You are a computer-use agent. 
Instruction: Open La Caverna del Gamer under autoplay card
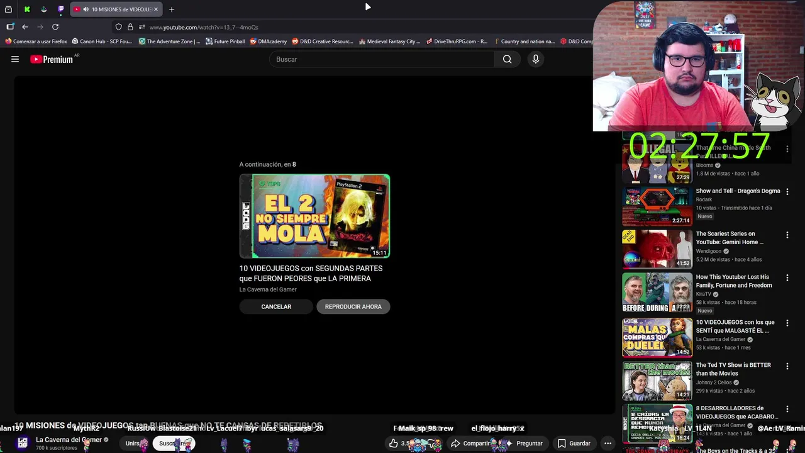pos(268,289)
